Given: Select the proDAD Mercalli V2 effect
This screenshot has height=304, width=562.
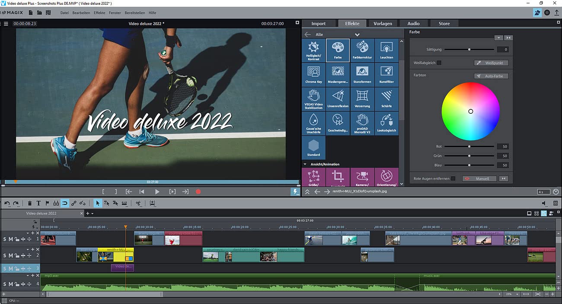Looking at the screenshot, I should pyautogui.click(x=362, y=123).
